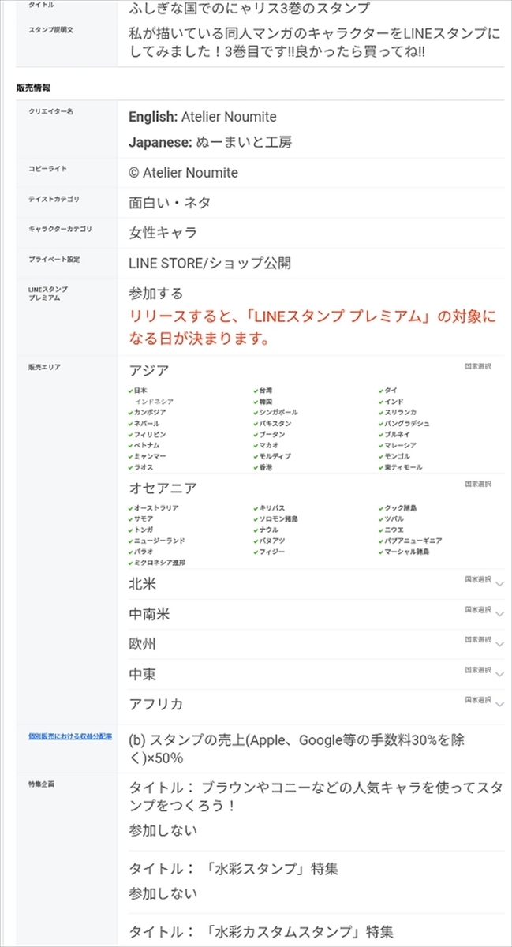Click the 欧州 region heading
The width and height of the screenshot is (512, 947).
[x=143, y=644]
